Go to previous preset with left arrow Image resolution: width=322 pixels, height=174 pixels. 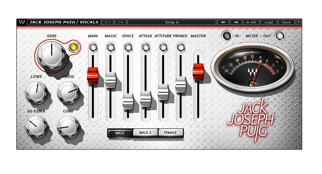223,22
